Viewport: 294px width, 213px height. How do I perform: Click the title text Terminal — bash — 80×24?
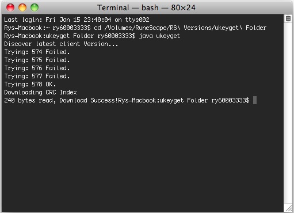click(146, 8)
